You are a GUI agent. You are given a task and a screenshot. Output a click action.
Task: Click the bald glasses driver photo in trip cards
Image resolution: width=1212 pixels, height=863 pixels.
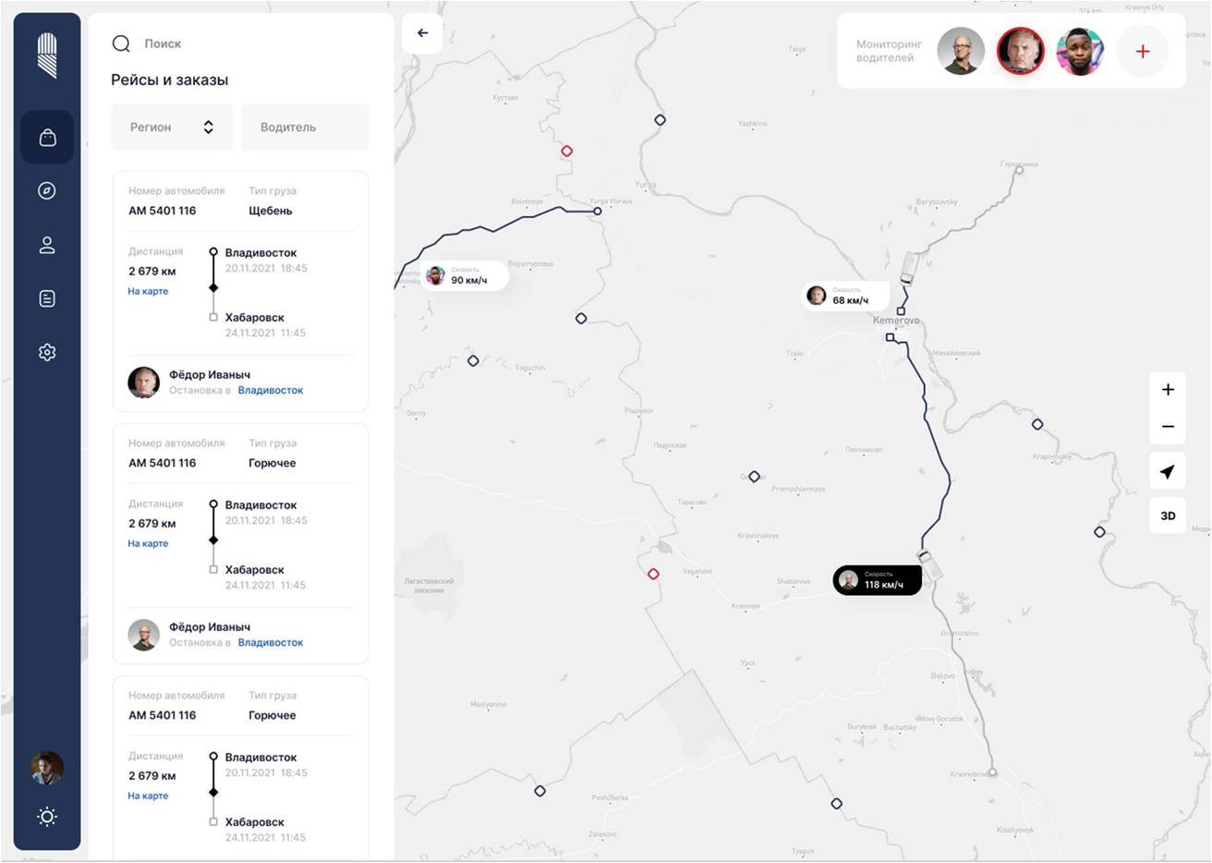tap(143, 635)
